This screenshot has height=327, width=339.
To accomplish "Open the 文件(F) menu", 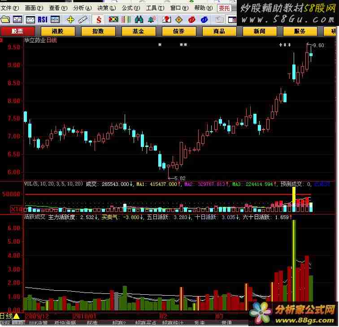I will pos(9,8).
